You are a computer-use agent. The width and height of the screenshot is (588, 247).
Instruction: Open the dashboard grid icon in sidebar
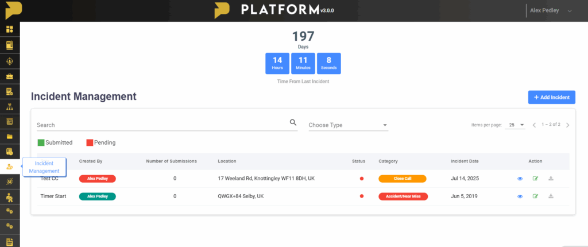(10, 29)
